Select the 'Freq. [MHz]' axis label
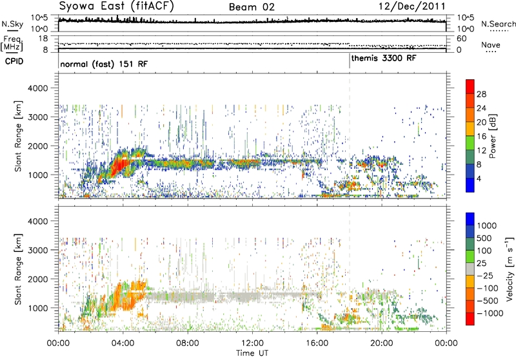 [12, 43]
